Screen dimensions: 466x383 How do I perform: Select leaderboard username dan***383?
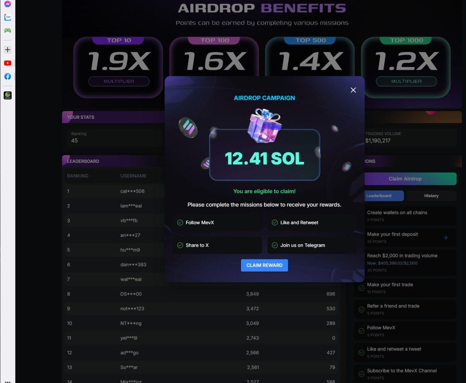(132, 265)
